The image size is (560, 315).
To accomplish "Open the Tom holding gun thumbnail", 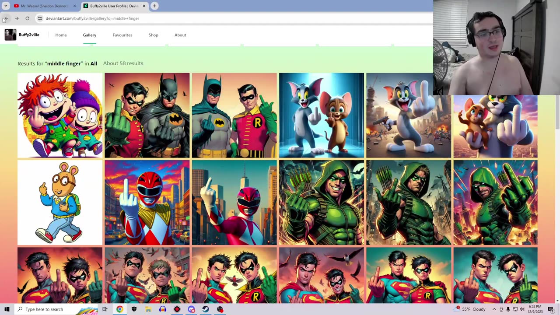I will (409, 115).
